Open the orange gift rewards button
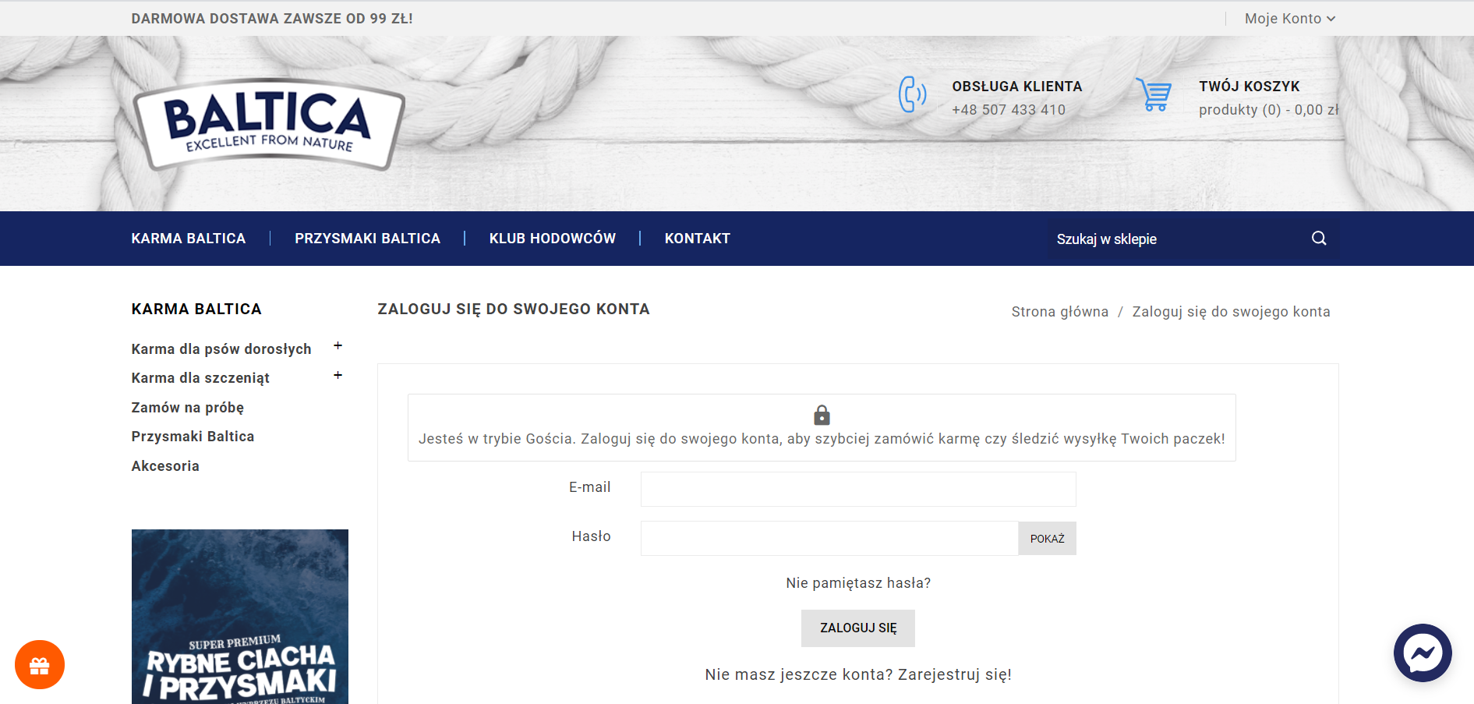 [x=40, y=665]
